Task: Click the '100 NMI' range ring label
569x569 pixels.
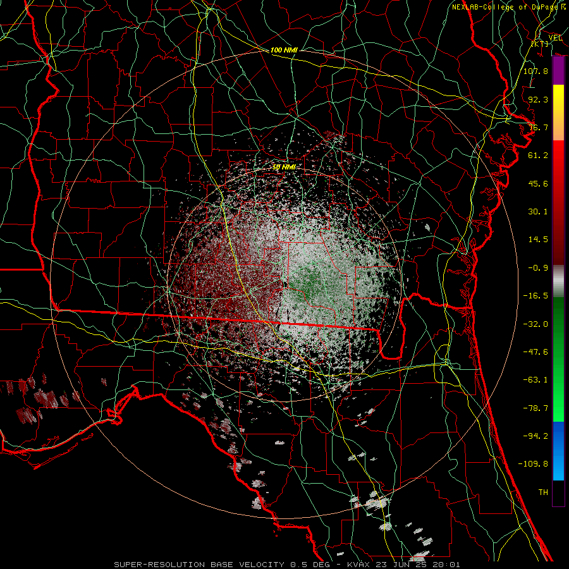Action: [284, 50]
